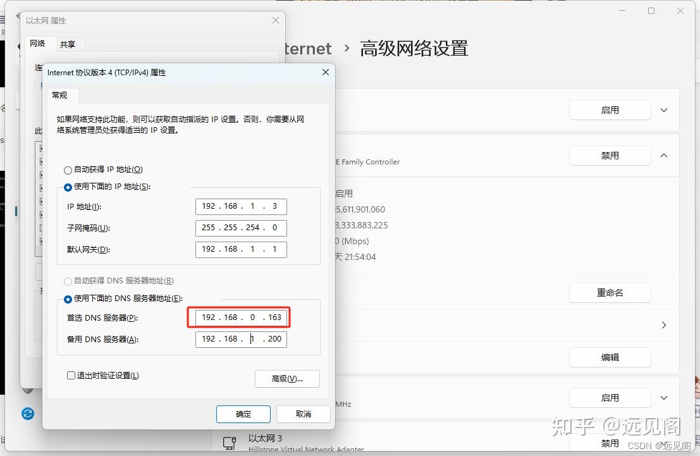This screenshot has height=456, width=700.
Task: Collapse the Family Controller adapter section
Action: 663,155
